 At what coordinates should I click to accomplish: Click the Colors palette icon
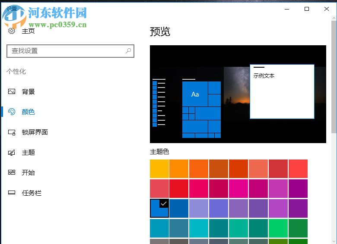point(12,112)
